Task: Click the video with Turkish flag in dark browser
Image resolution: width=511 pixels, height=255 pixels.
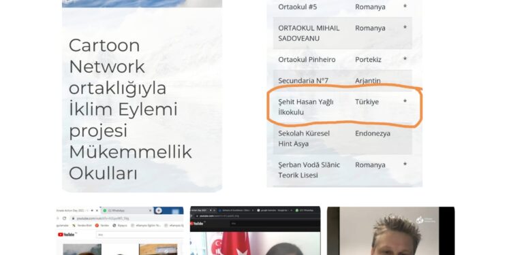Action: [x=255, y=243]
